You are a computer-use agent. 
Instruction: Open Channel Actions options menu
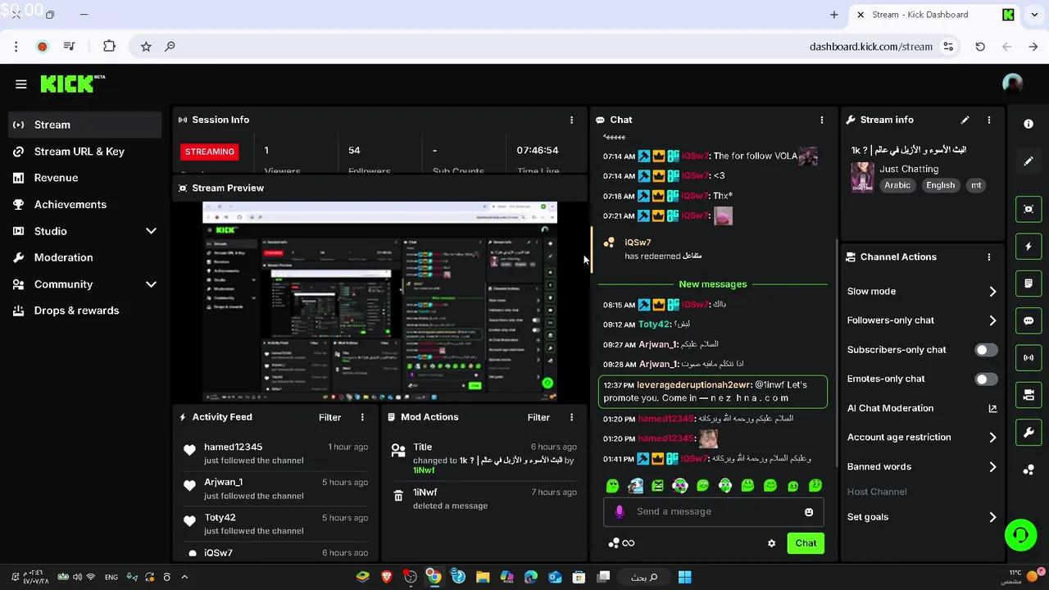pos(989,256)
